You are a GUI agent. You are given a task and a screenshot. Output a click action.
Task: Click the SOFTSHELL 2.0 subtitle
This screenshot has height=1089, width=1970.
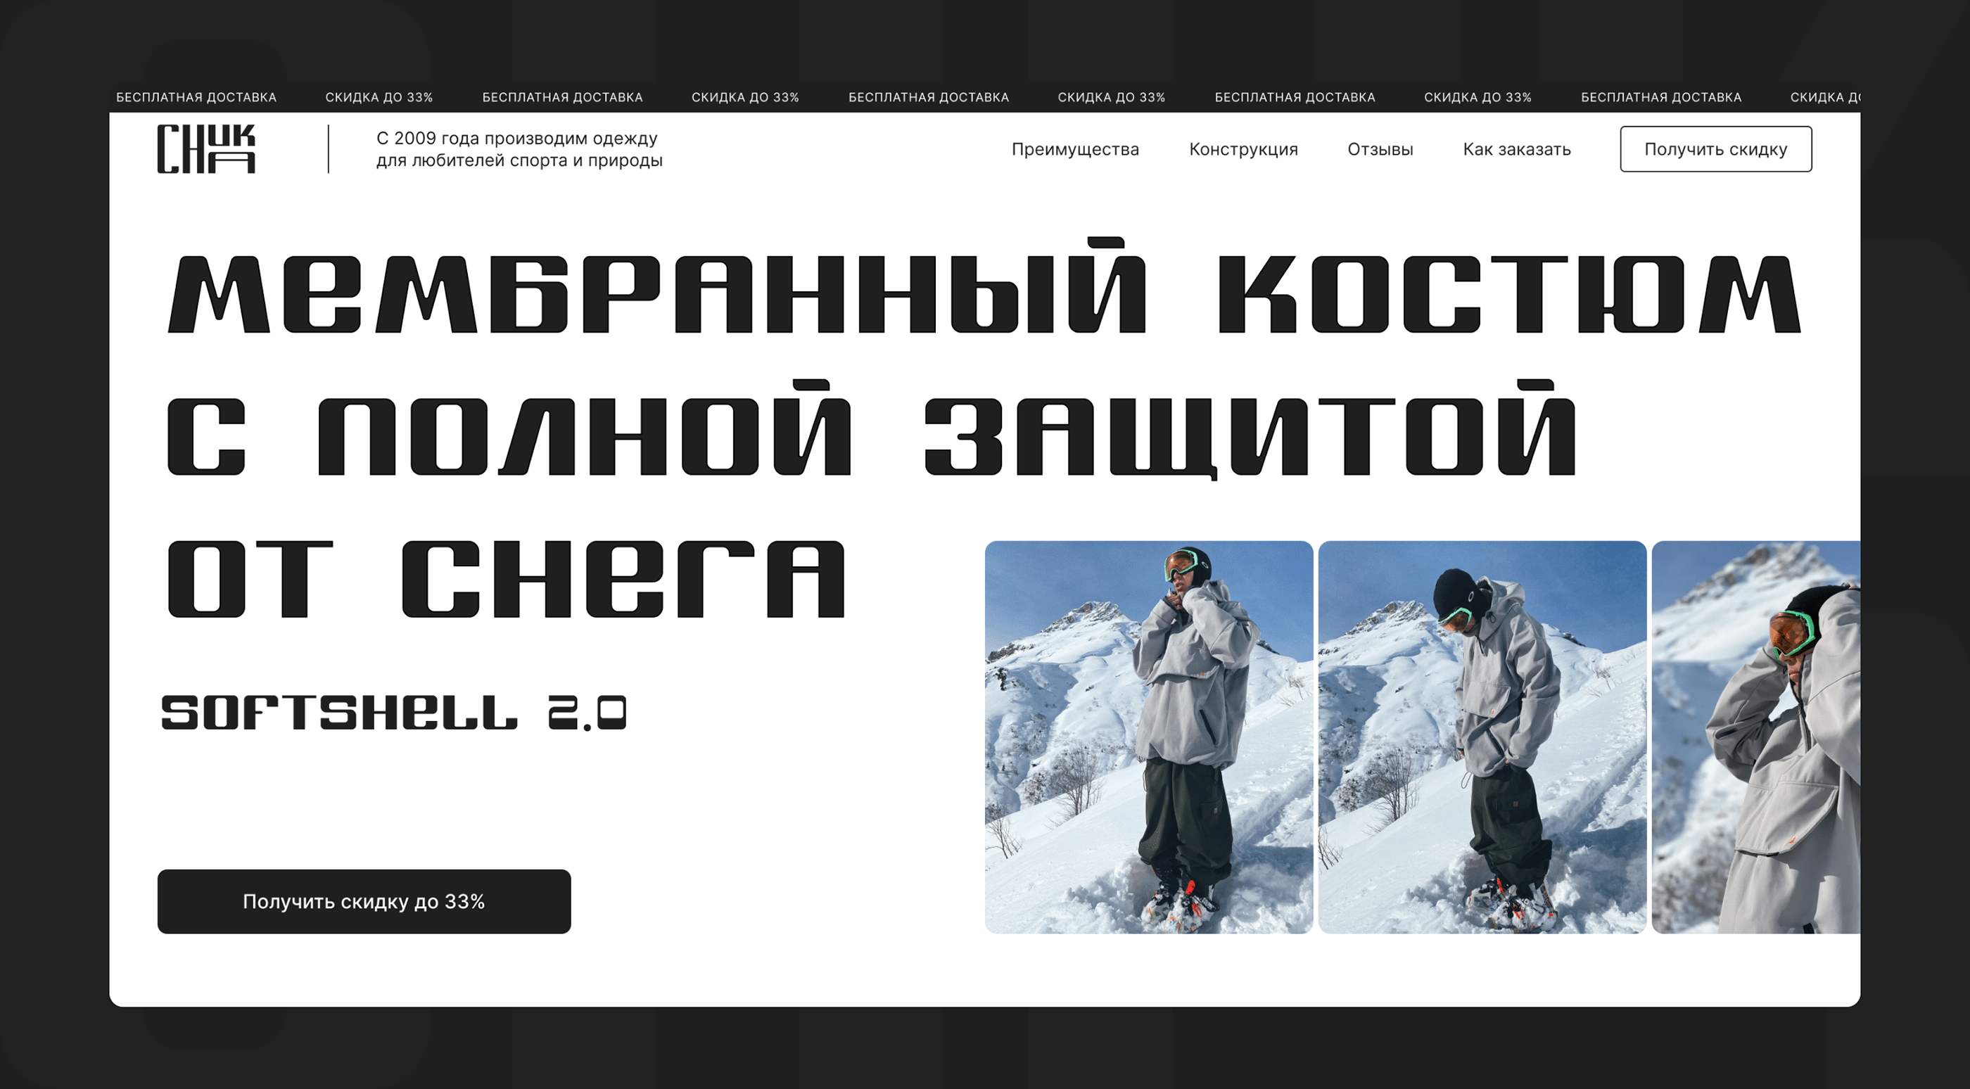click(x=393, y=712)
